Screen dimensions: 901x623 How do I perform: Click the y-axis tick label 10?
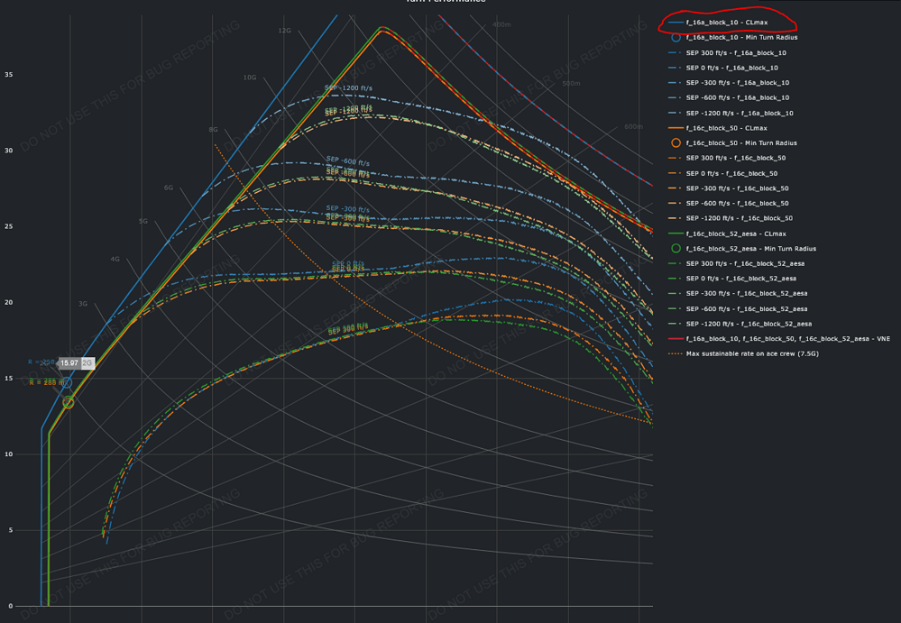tap(9, 454)
